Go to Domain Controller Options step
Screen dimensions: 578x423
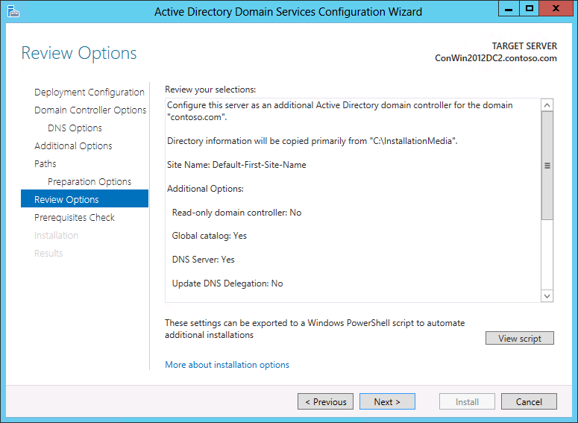(90, 110)
